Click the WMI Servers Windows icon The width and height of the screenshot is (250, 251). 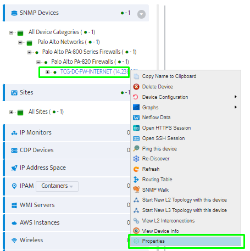[x=14, y=205]
